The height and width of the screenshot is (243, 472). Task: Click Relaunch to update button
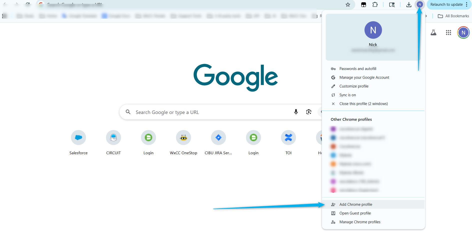(446, 5)
